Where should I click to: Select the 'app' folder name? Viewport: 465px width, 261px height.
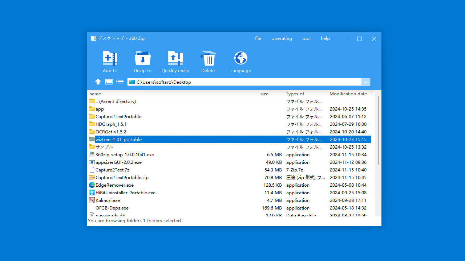[100, 109]
